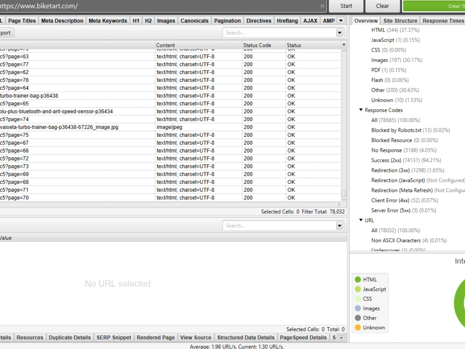Click the horizontal scroll right arrow

click(x=339, y=204)
